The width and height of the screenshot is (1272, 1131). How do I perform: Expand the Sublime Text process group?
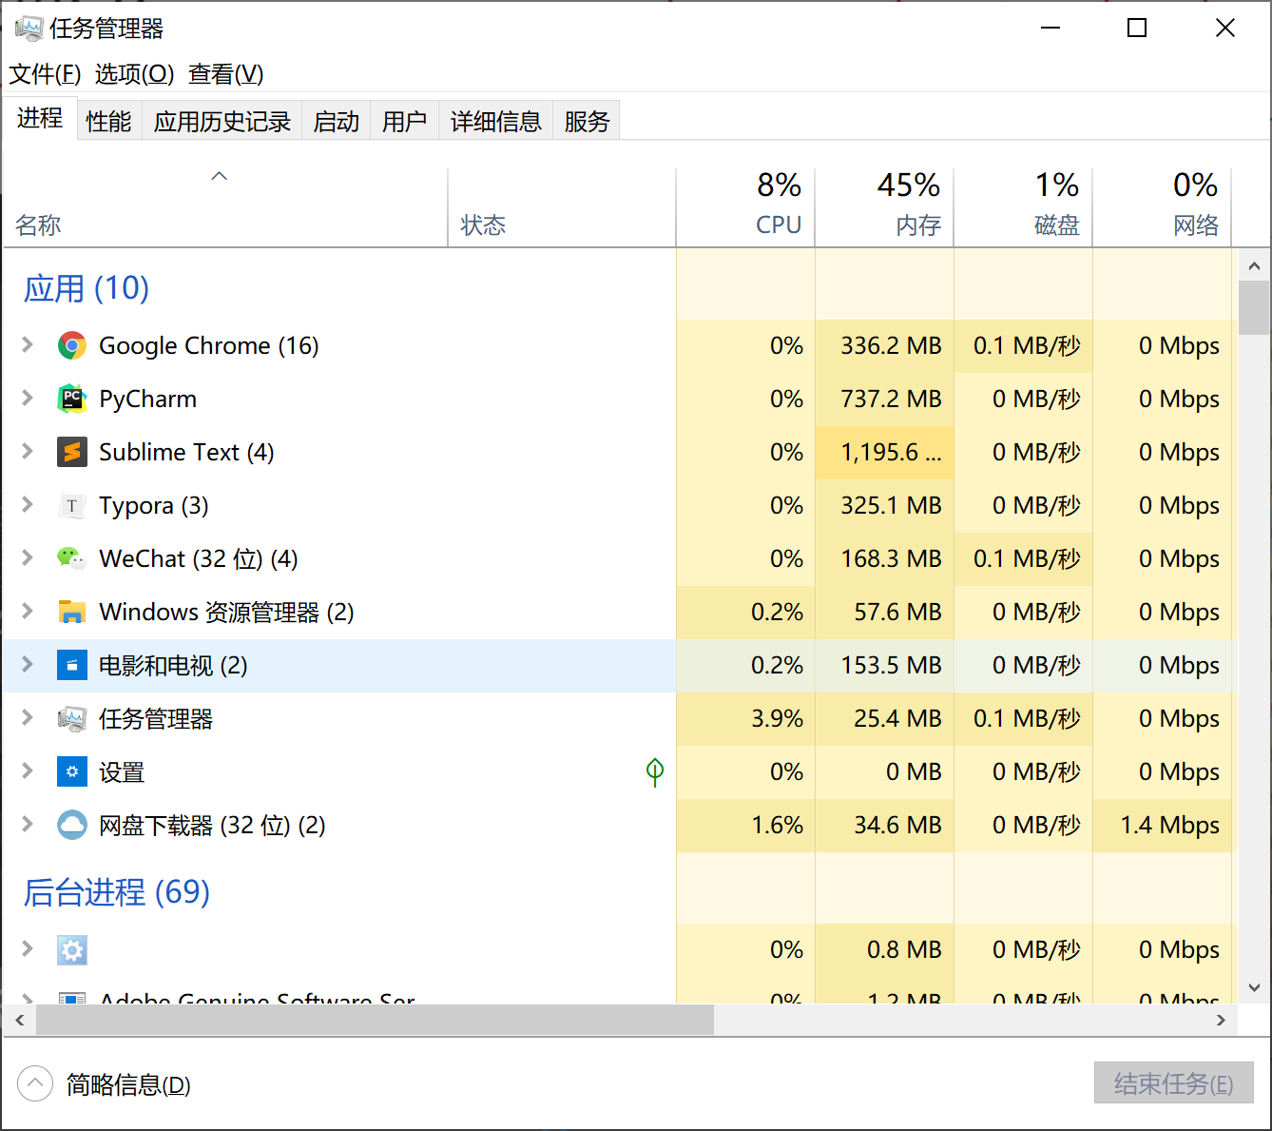[28, 451]
